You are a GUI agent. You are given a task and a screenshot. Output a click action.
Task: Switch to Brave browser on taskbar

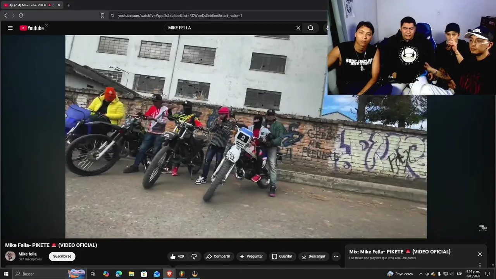(x=169, y=274)
